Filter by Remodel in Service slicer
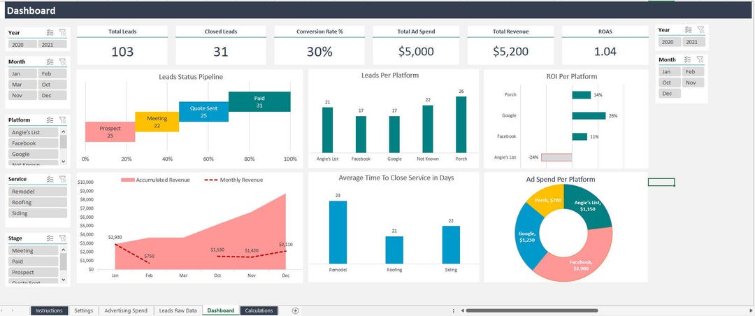Viewport: 755px width, 316px height. tap(38, 192)
